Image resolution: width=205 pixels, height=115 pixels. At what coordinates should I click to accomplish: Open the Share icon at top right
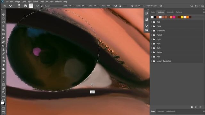(x=203, y=6)
